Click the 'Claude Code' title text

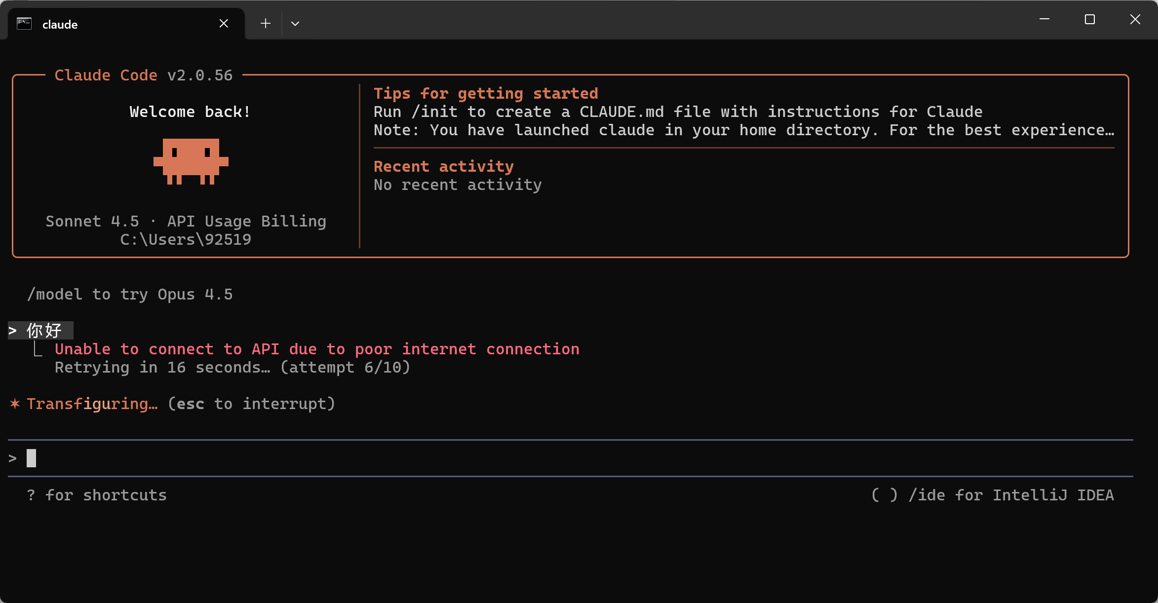point(106,75)
